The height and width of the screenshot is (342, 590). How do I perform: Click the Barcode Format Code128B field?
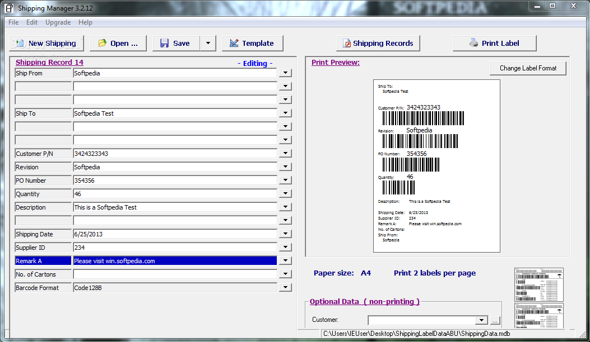175,288
